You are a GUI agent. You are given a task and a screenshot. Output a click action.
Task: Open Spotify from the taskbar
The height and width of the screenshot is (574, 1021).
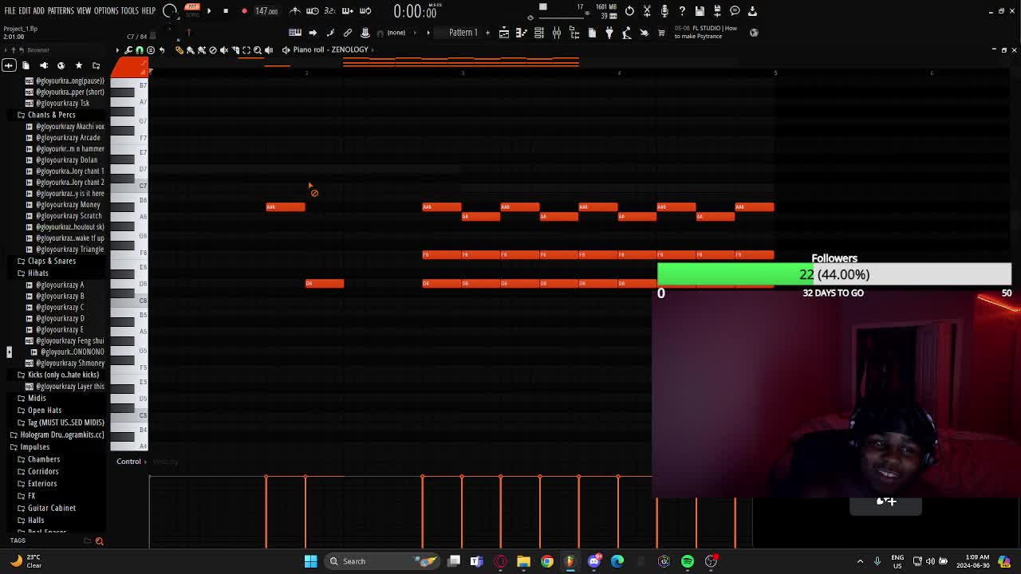pos(688,561)
